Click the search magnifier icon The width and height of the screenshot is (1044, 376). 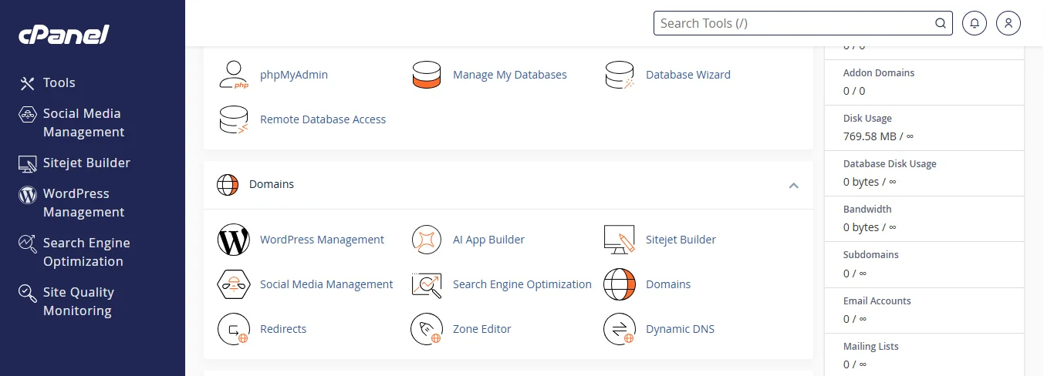(941, 23)
